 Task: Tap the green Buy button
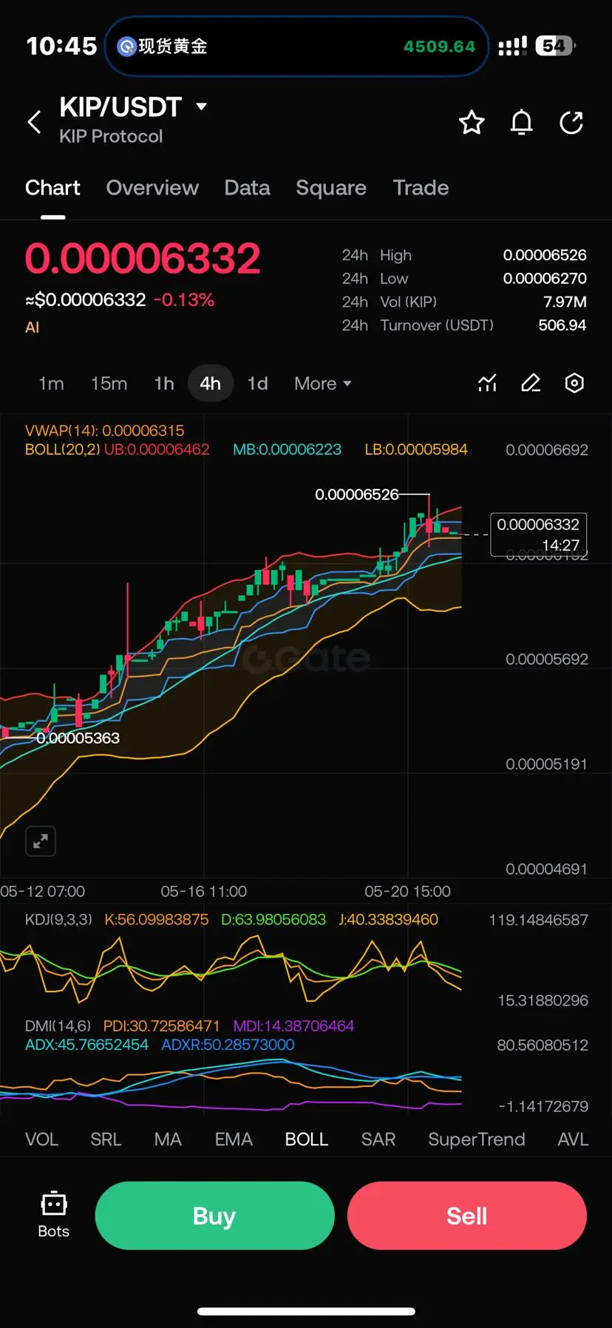pos(214,1216)
